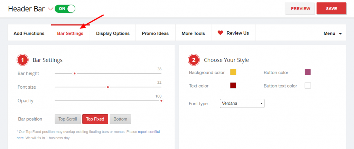Viewport: 354px width, 149px height.
Task: Select the Bottom bar position
Action: 120,119
